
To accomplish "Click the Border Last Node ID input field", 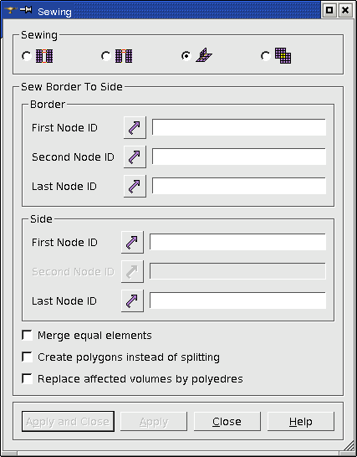I will coord(239,186).
